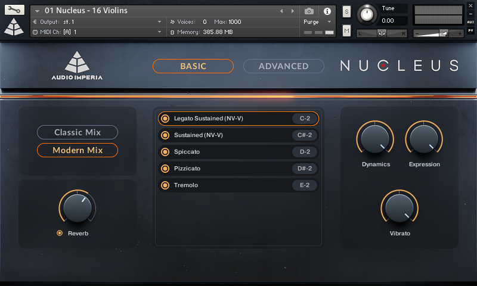Click the AUX button

pyautogui.click(x=470, y=22)
